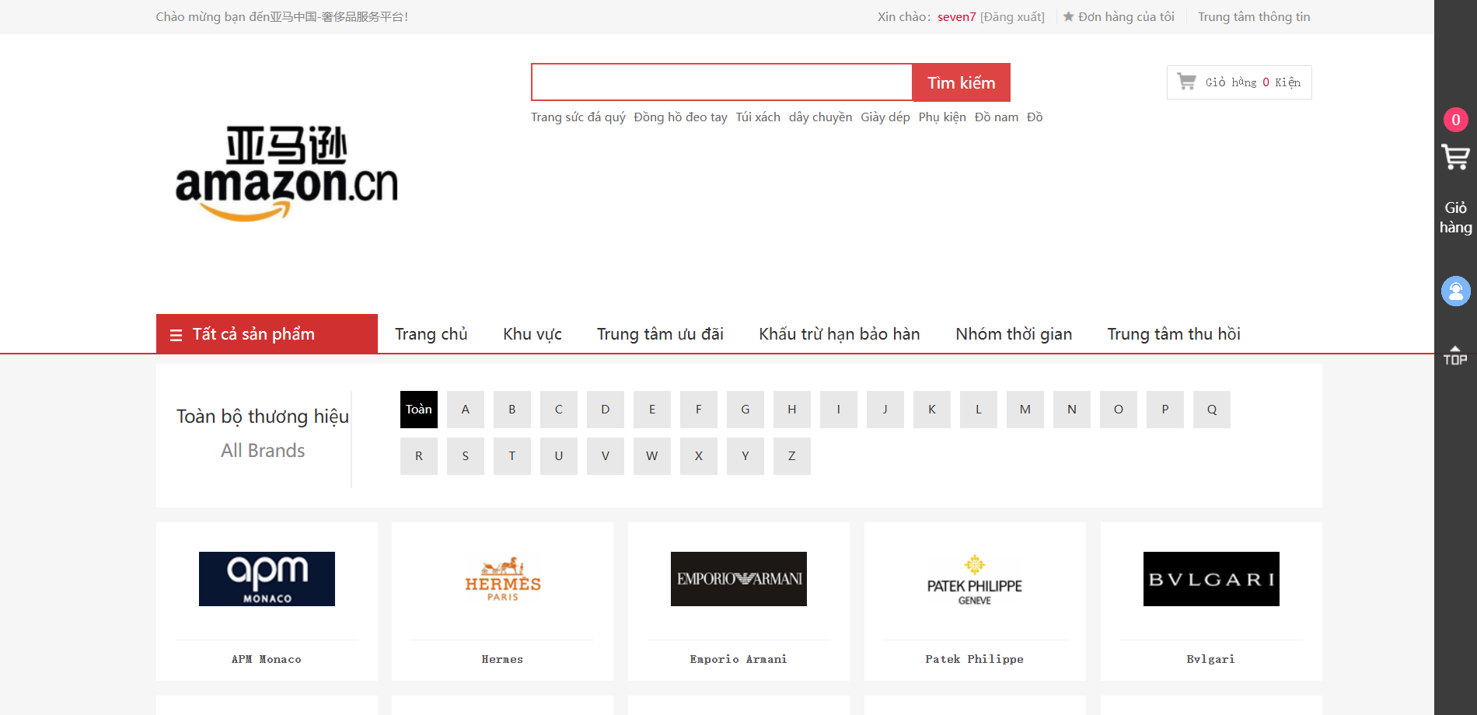Filter brands by letter A
Viewport: 1477px width, 715px height.
click(x=466, y=410)
